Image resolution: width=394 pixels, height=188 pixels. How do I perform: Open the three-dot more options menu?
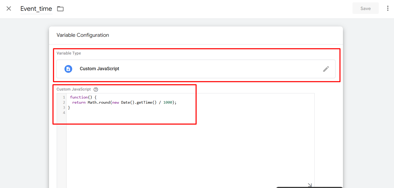pos(388,8)
